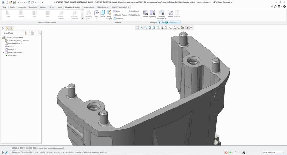This screenshot has height=155, width=287.
Task: Click the Mirror command
Action: point(117,11)
